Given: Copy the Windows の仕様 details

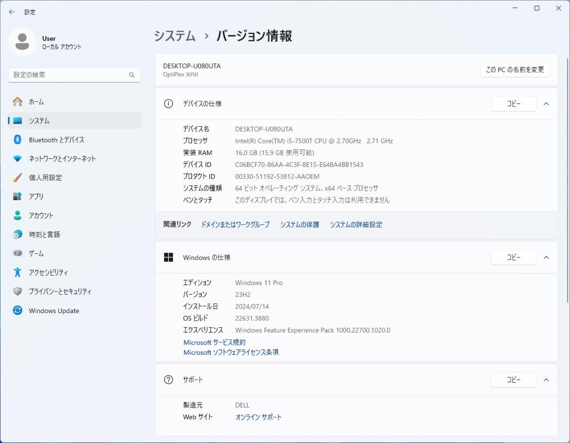Looking at the screenshot, I should [x=514, y=258].
